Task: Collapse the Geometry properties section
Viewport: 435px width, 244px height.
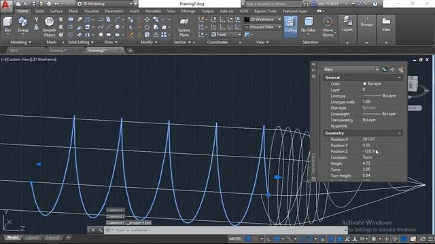Action: click(x=399, y=134)
